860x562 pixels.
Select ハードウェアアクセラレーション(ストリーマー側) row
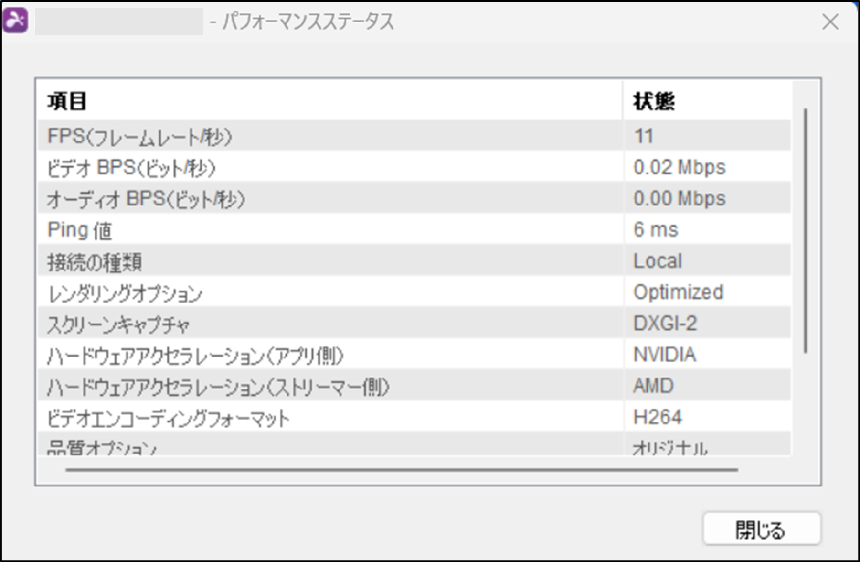tap(218, 387)
